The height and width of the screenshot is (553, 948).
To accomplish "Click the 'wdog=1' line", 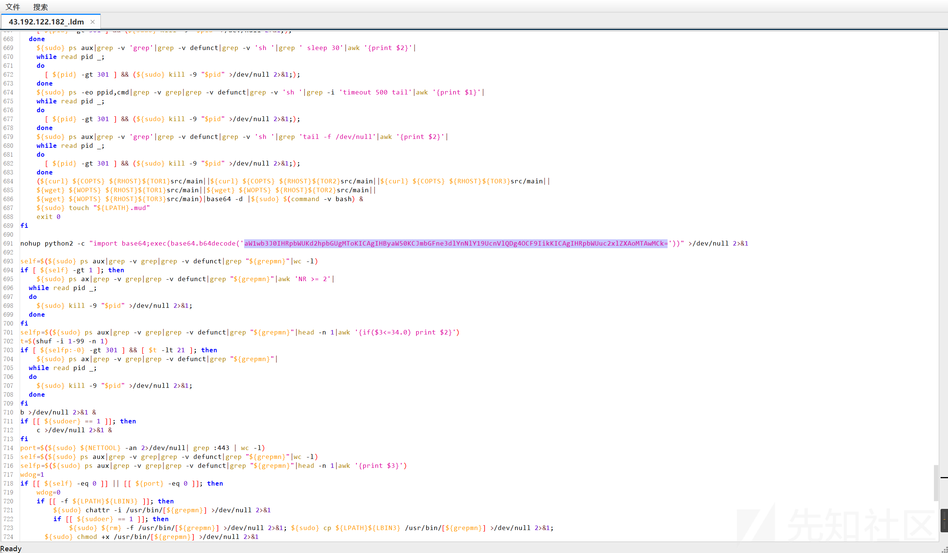I will [x=32, y=474].
